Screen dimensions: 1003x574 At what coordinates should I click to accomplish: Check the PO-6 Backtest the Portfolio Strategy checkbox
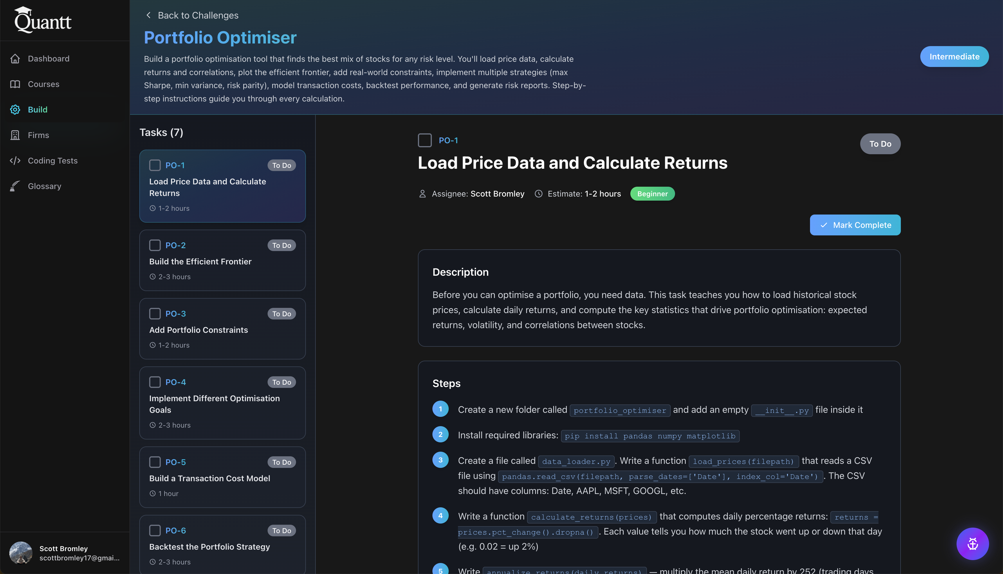point(155,530)
